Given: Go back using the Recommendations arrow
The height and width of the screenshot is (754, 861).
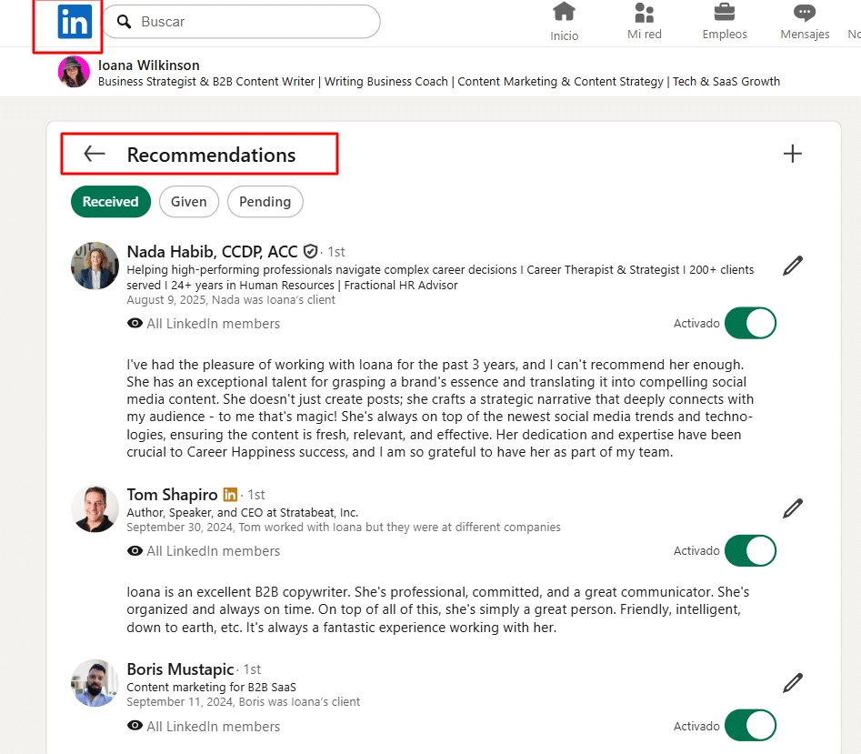Looking at the screenshot, I should 95,154.
